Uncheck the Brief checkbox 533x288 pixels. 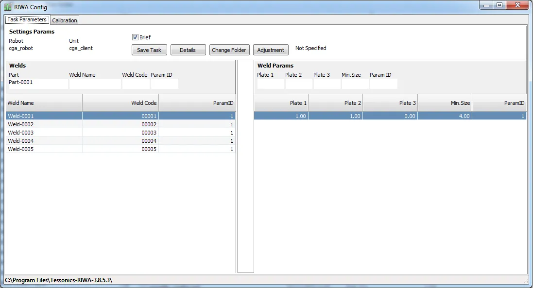[x=135, y=37]
